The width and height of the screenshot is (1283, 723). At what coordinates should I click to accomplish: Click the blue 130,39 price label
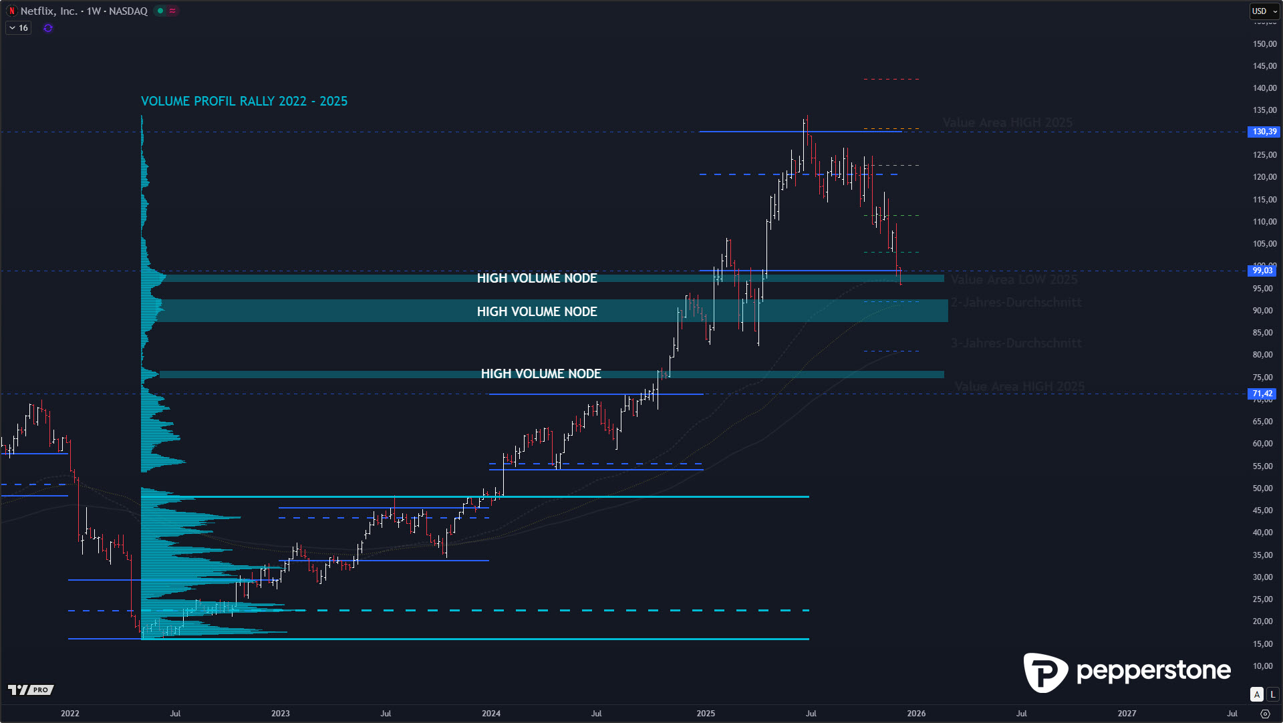point(1263,132)
